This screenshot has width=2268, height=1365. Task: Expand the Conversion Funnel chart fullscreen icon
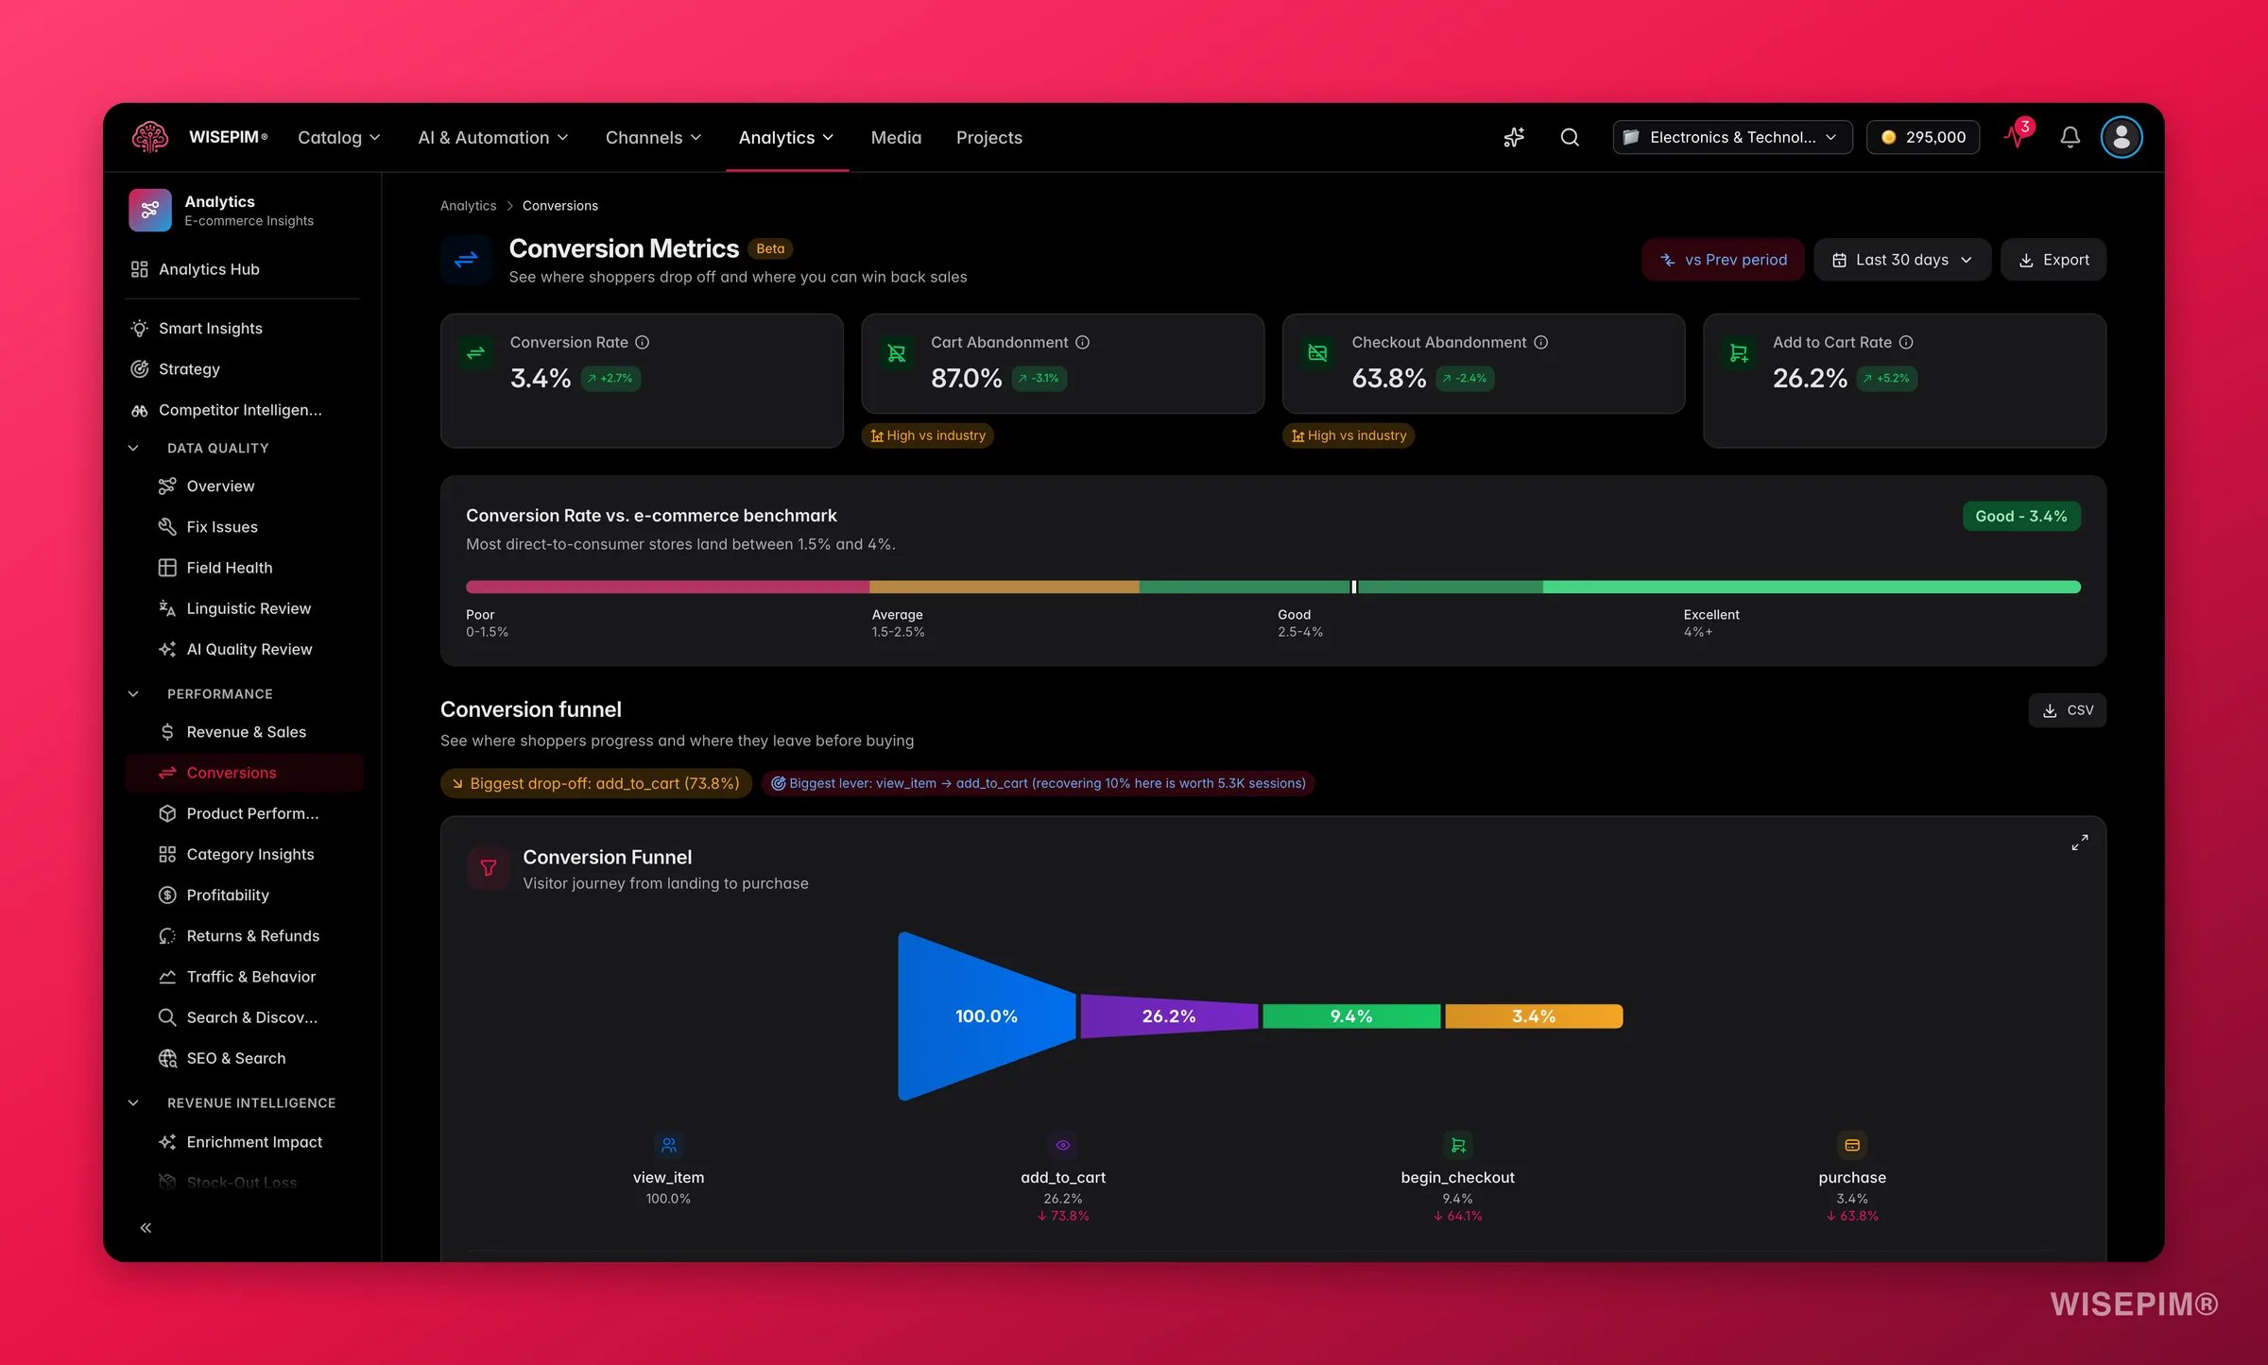(2080, 843)
